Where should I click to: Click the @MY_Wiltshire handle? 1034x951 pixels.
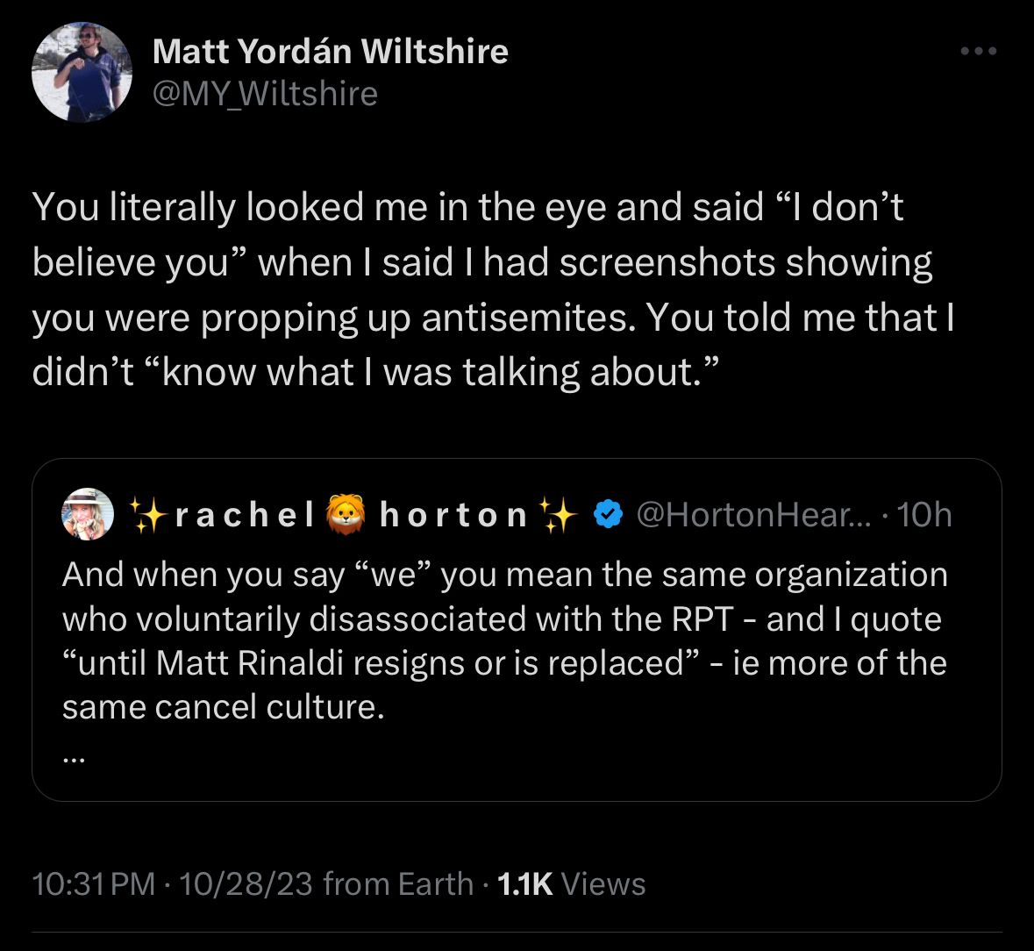pos(265,92)
